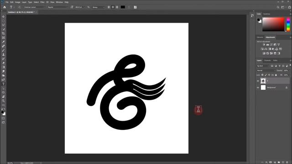Image resolution: width=292 pixels, height=164 pixels.
Task: Open the Search icon at top right
Action: [278, 7]
